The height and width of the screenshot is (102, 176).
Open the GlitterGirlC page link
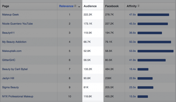11,60
